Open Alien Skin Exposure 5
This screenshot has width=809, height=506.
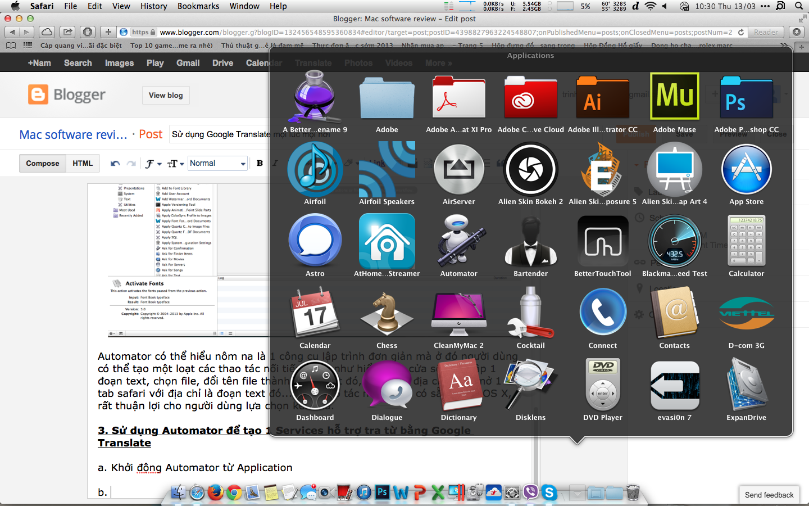tap(603, 169)
